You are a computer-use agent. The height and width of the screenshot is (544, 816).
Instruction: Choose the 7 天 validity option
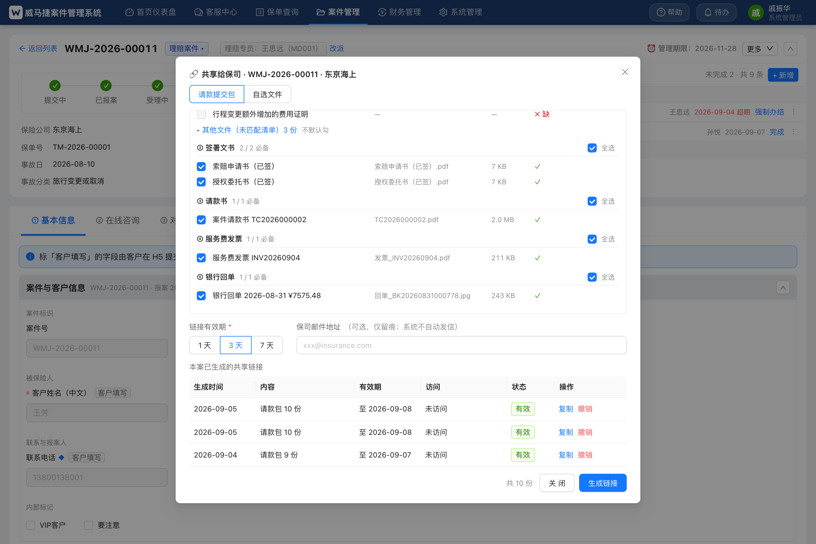[x=267, y=345]
